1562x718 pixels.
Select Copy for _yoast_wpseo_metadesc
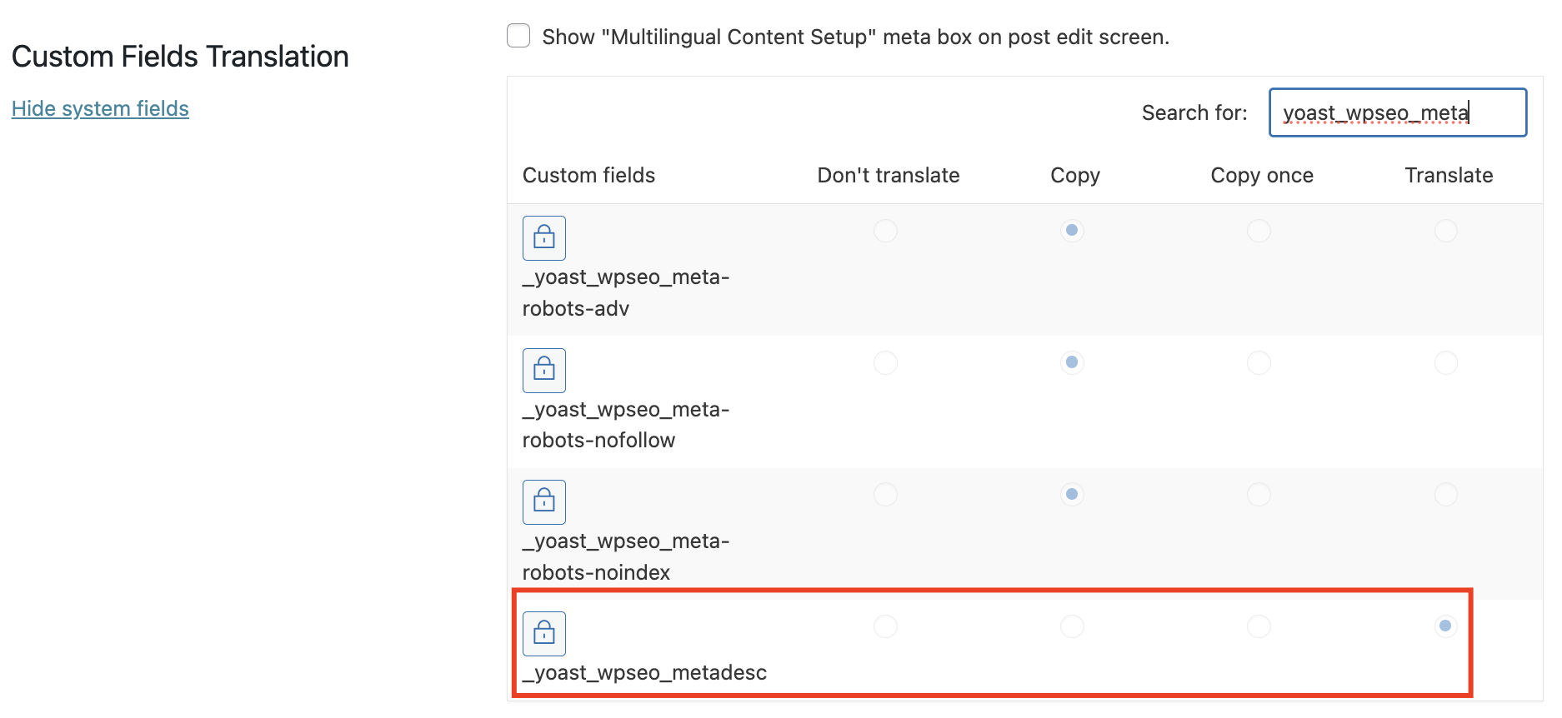point(1072,626)
